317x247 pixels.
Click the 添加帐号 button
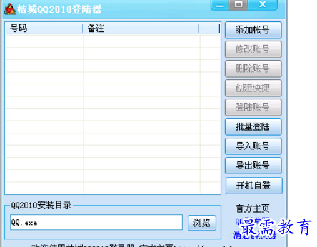click(x=253, y=30)
